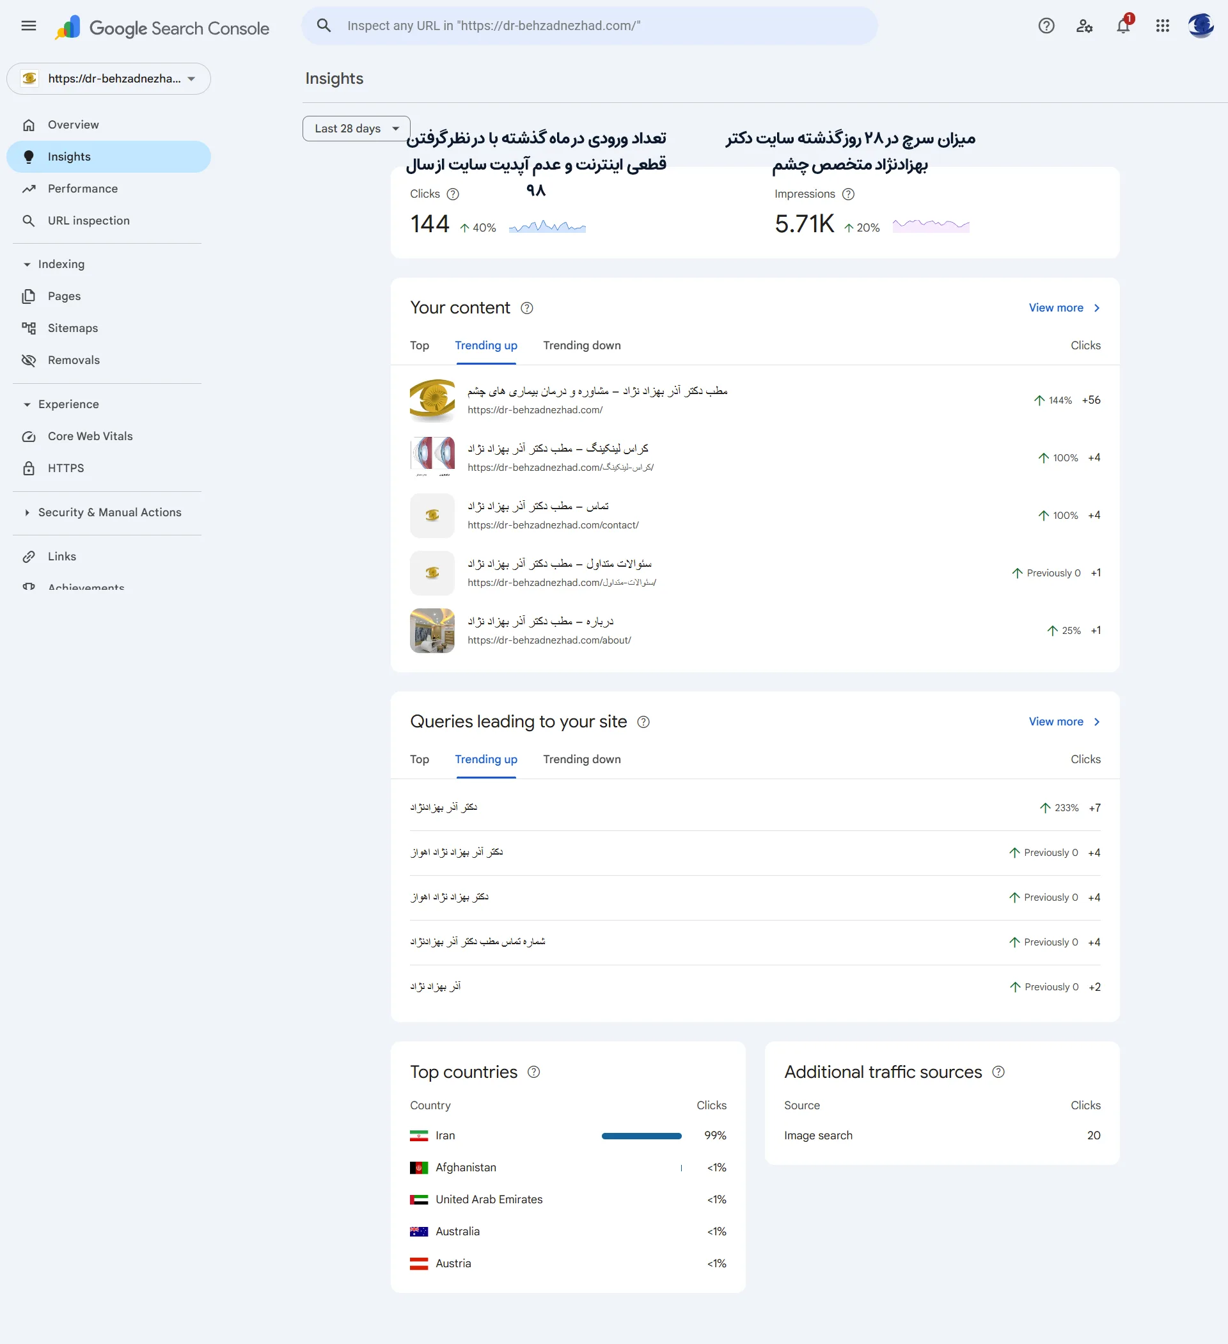Click Additional traffic sources help icon
Screen dimensions: 1228x1344
tap(998, 1072)
